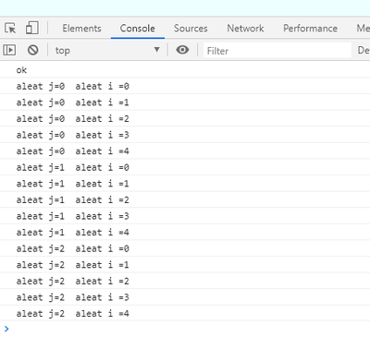Select log line 'aleat j=0 aleat i =1'
The image size is (370, 337).
[185, 102]
